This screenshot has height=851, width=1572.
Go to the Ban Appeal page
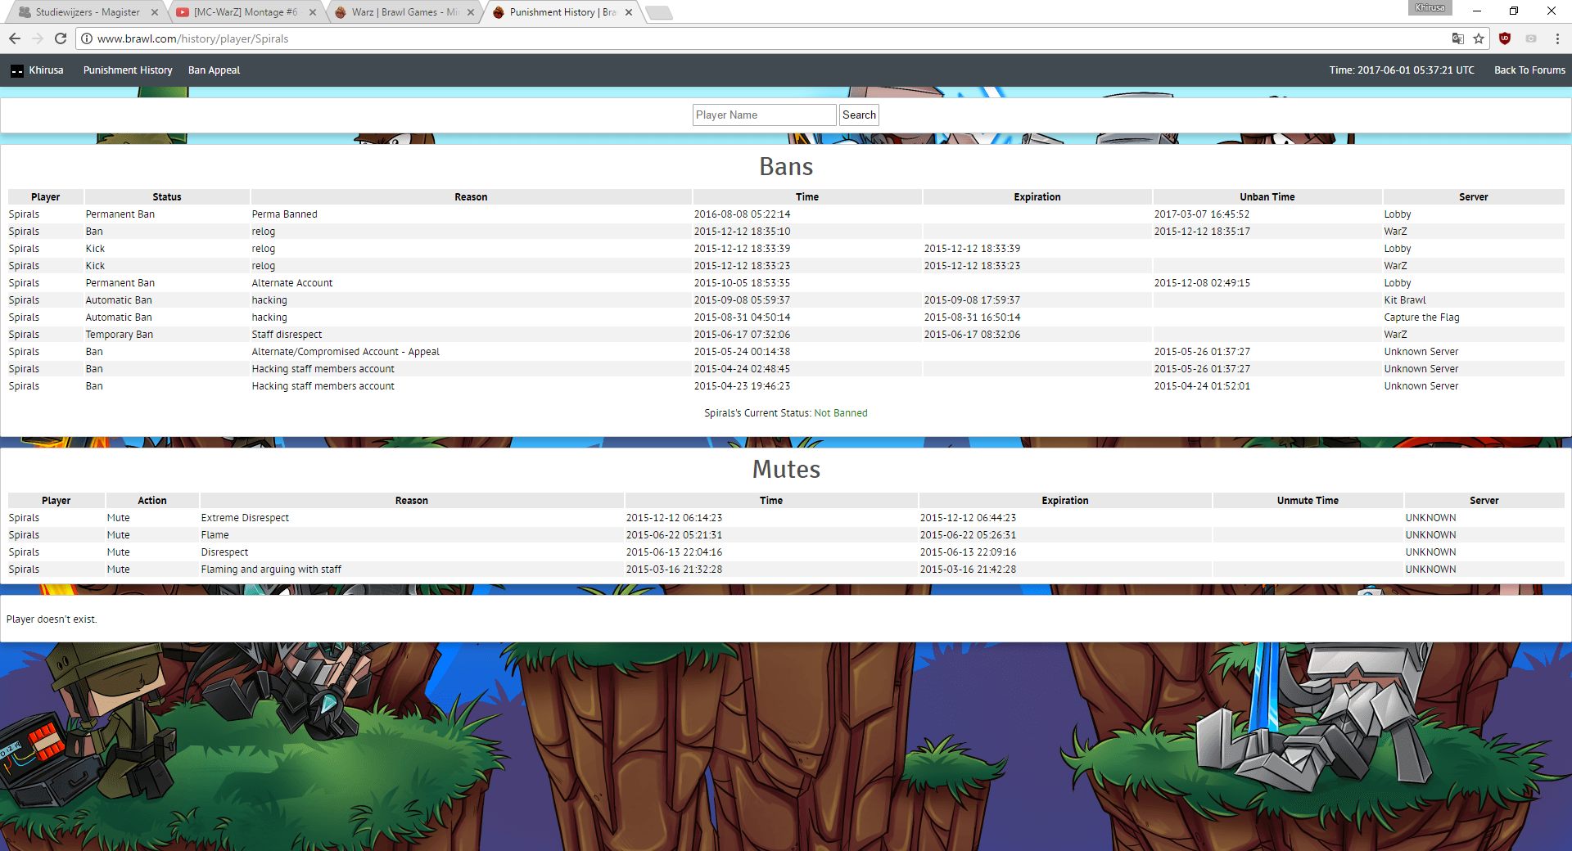[x=214, y=70]
